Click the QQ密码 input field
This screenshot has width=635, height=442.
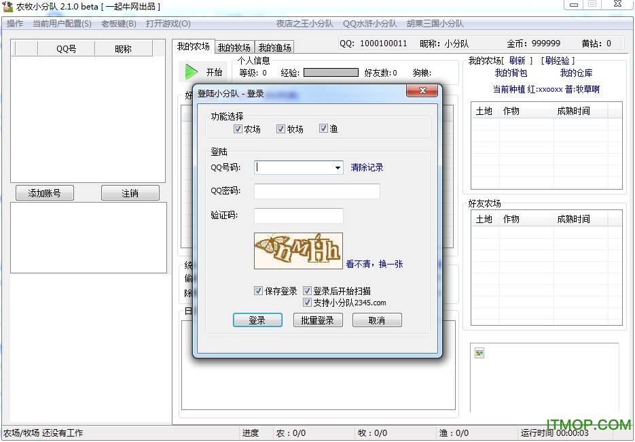coord(317,191)
